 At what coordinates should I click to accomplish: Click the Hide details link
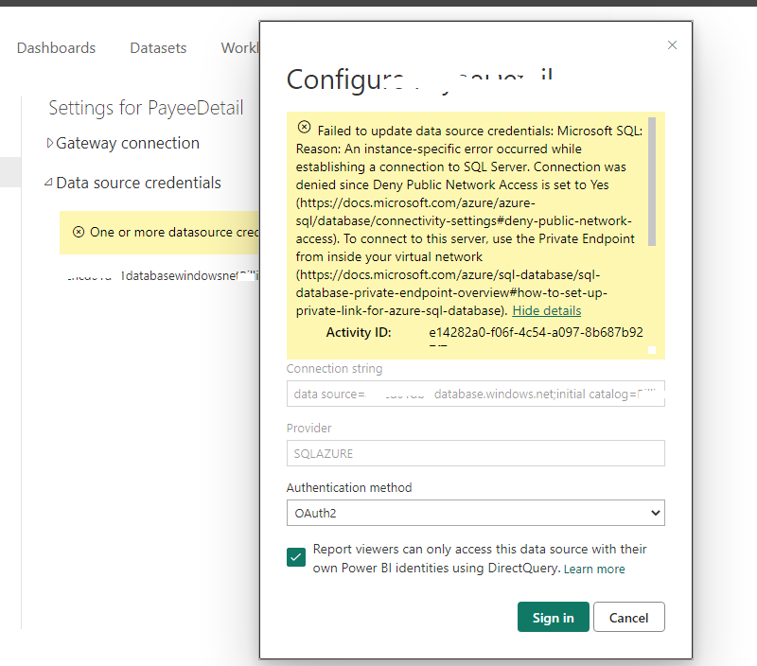(547, 311)
